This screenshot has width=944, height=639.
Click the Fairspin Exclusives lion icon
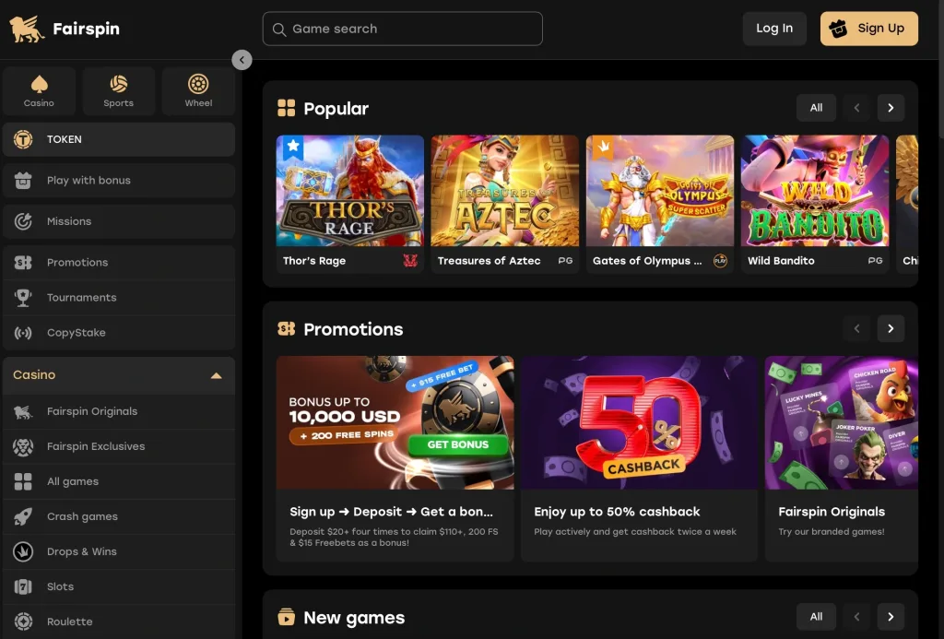point(23,446)
